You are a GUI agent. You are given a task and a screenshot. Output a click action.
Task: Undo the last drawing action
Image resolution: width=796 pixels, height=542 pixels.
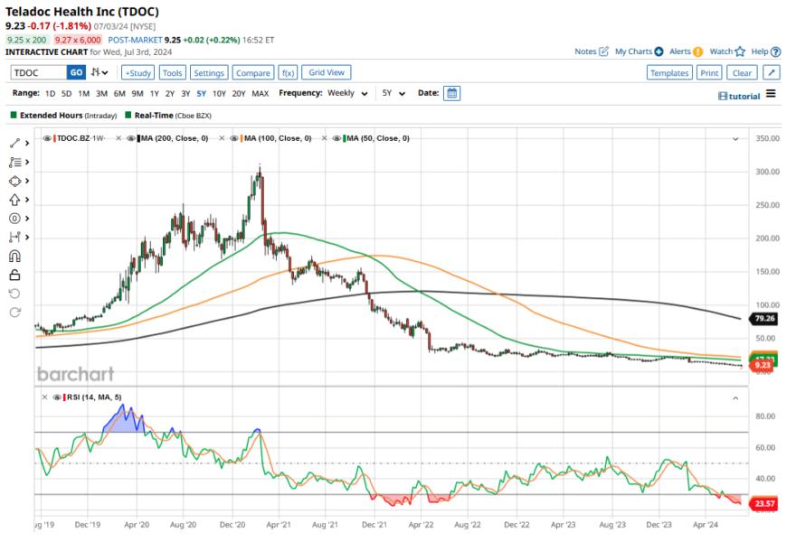pyautogui.click(x=14, y=294)
